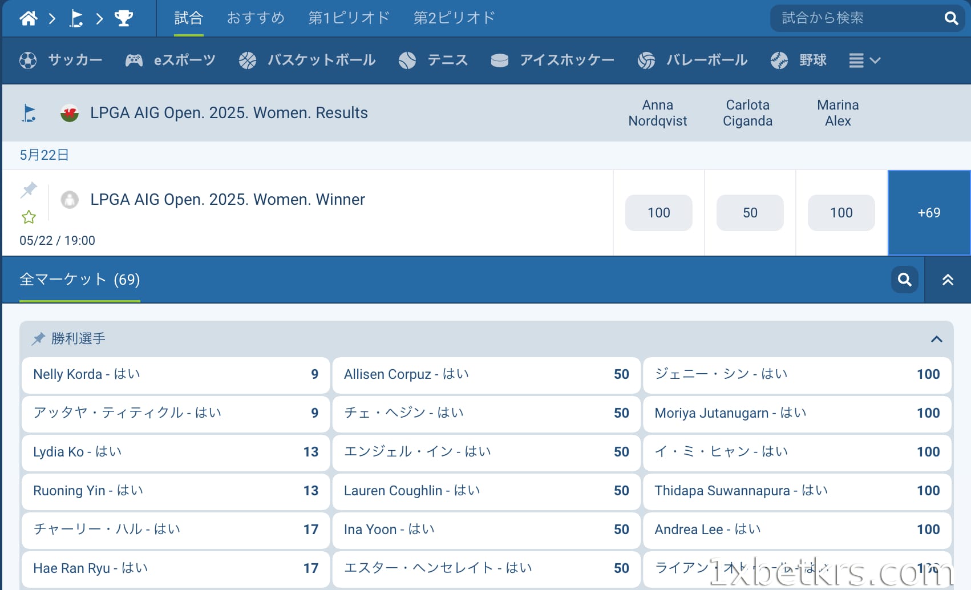Viewport: 971px width, 590px height.
Task: Click the Wales flag icon next to LPGA Results
Action: 70,113
